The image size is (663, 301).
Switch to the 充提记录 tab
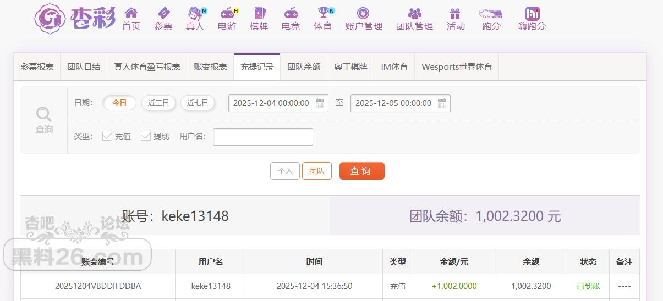click(x=257, y=66)
